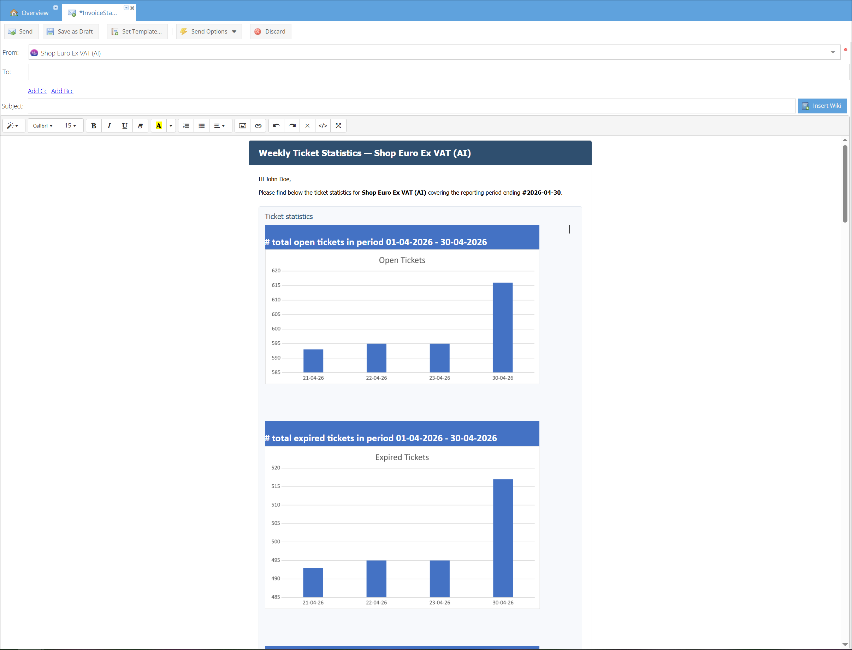Toggle underline formatting

(x=125, y=126)
